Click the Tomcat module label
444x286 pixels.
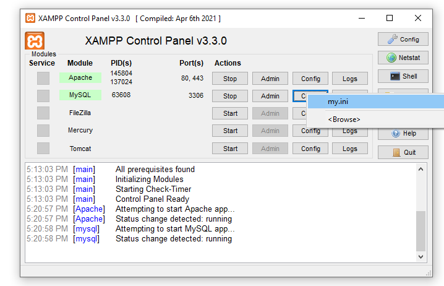tap(80, 149)
